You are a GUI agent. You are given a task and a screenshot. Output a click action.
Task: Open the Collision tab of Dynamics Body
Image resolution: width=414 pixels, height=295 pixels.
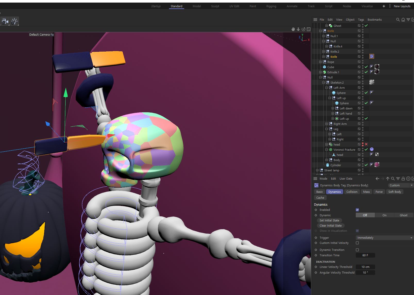click(x=352, y=192)
